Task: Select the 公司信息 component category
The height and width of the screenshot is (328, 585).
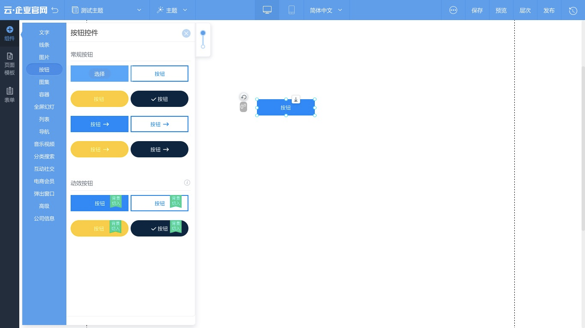Action: pyautogui.click(x=44, y=219)
